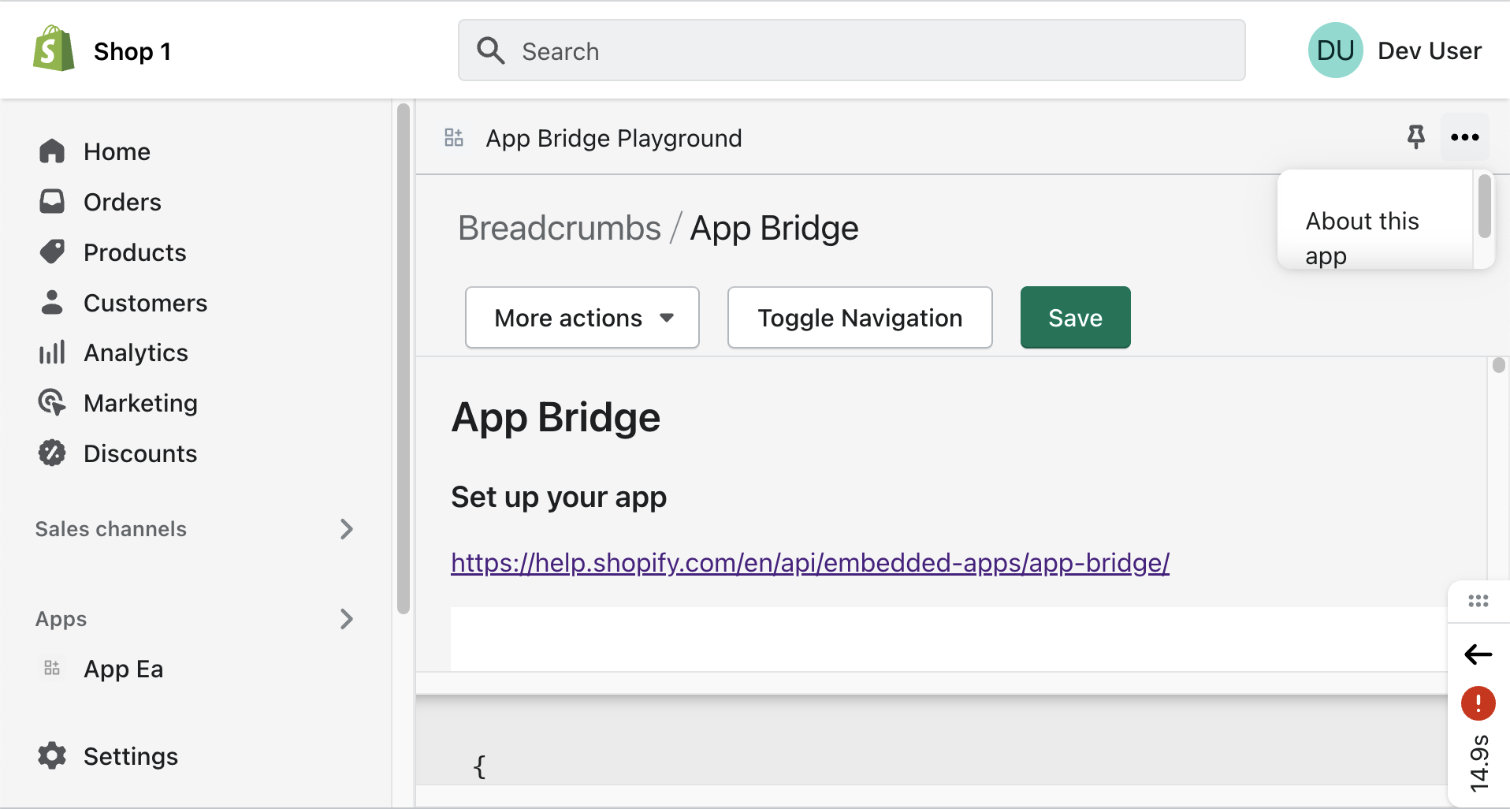Open Orders using its sidebar icon
1510x809 pixels.
click(52, 201)
